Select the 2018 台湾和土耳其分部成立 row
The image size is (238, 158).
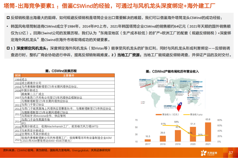(x=64, y=134)
